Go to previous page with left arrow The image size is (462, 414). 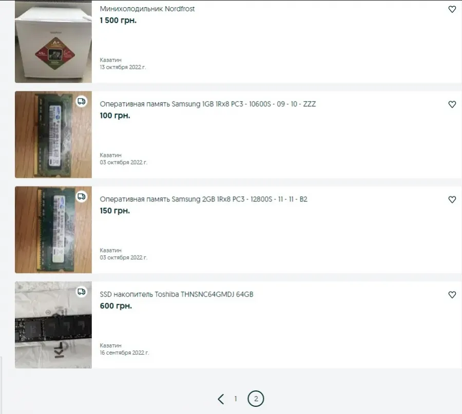coord(221,399)
